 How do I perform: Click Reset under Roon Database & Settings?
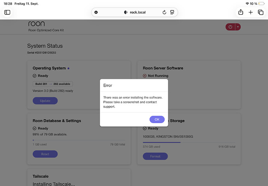[x=45, y=154]
